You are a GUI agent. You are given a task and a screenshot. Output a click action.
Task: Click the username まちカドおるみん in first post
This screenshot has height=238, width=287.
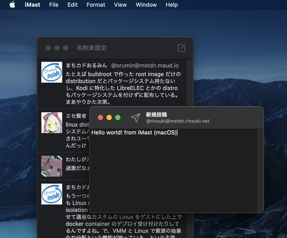(87, 66)
